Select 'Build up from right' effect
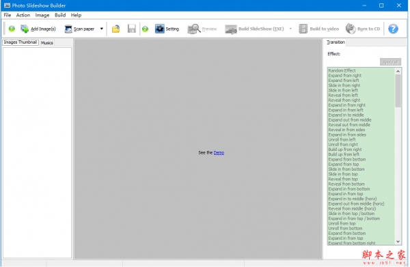The height and width of the screenshot is (267, 410). click(345, 150)
